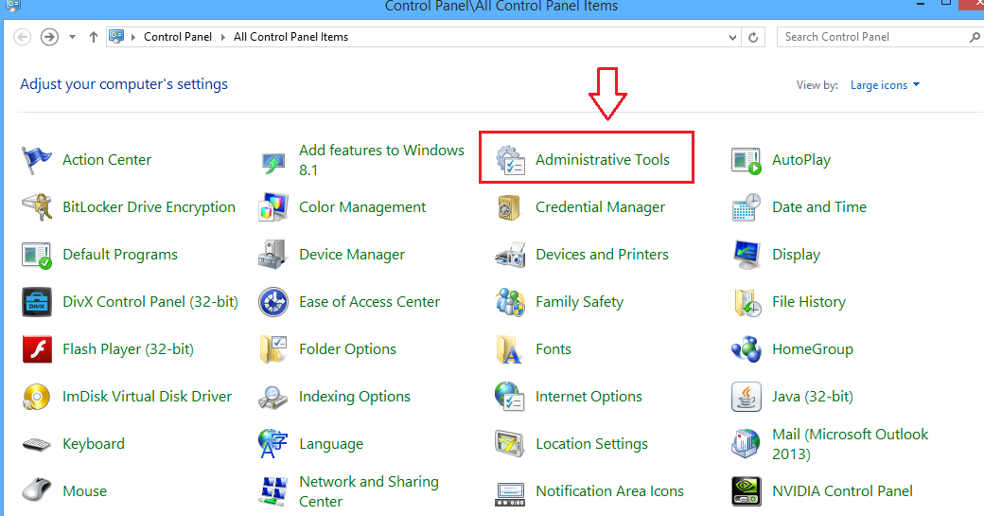Open the Device Manager text link
The image size is (984, 516).
351,255
